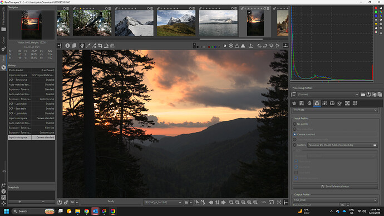Image resolution: width=384 pixels, height=216 pixels.
Task: Toggle clipped shadows warning triangle
Action: click(x=237, y=46)
